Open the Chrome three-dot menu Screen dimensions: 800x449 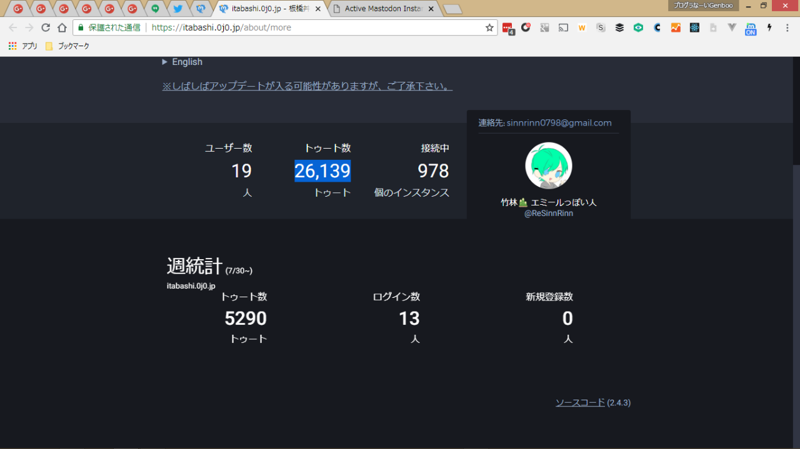point(787,27)
